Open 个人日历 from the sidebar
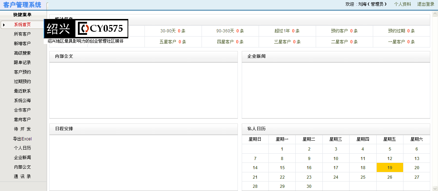The height and width of the screenshot is (191, 438). coord(22,148)
